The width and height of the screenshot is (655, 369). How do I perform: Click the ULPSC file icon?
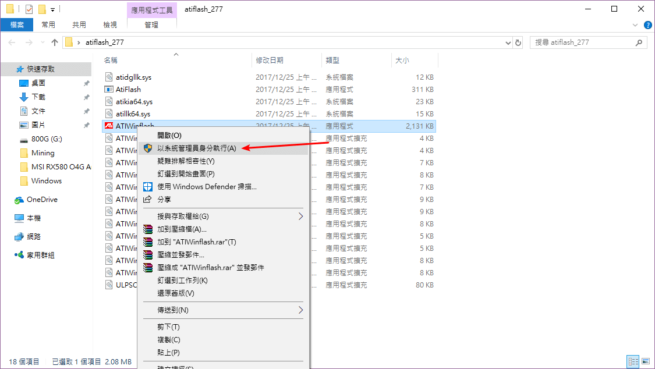(x=109, y=285)
